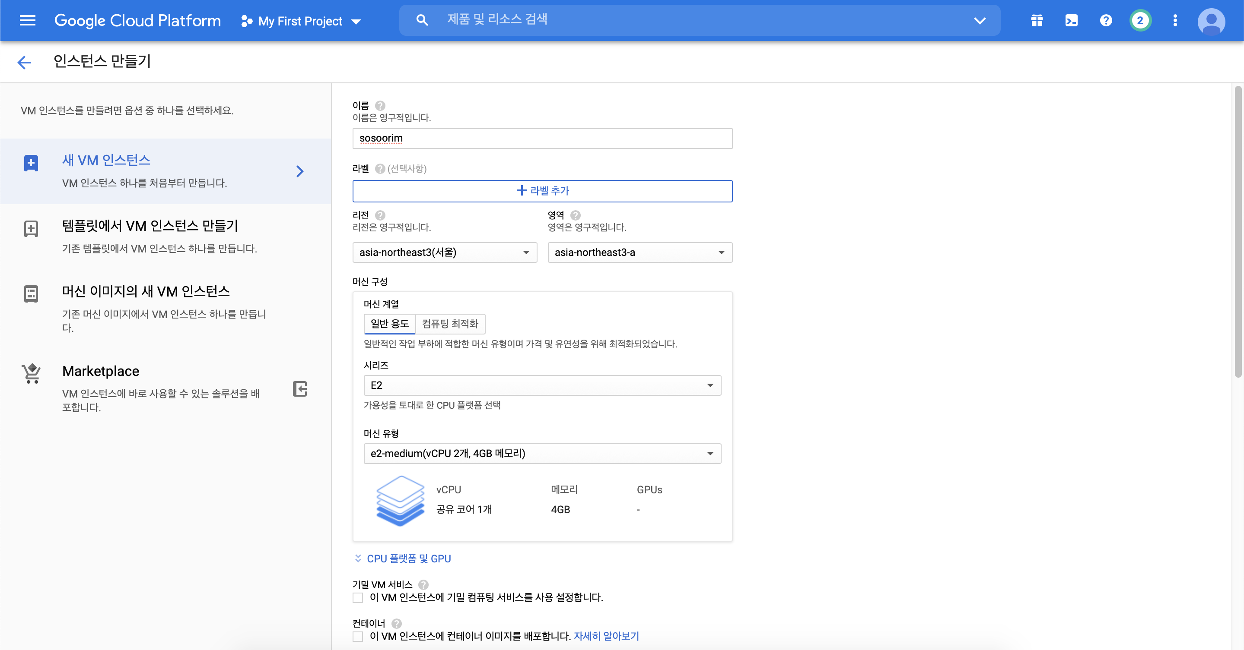Click the 라벨 추가 button
The image size is (1244, 650).
pyautogui.click(x=542, y=191)
